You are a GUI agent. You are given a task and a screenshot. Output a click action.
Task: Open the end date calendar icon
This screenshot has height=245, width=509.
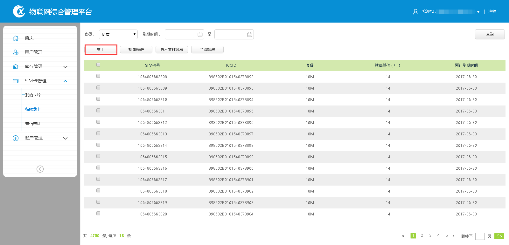point(250,35)
